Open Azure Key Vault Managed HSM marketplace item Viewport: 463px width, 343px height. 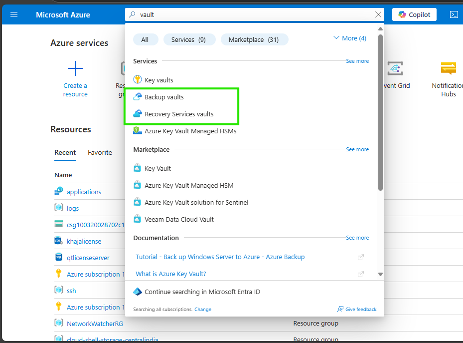click(189, 185)
